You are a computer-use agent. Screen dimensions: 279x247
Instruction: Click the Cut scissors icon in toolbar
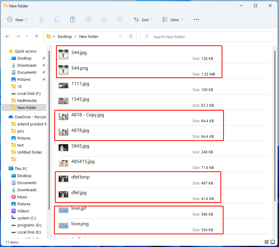tap(41, 20)
